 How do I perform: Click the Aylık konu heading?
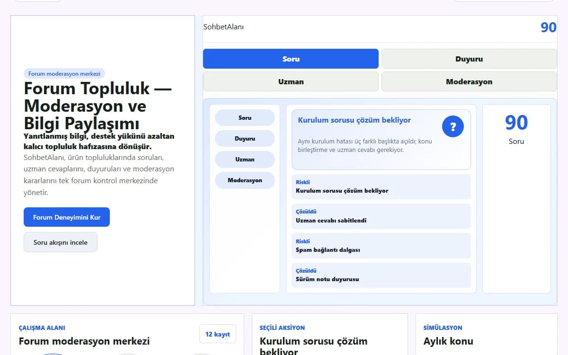[x=448, y=341]
